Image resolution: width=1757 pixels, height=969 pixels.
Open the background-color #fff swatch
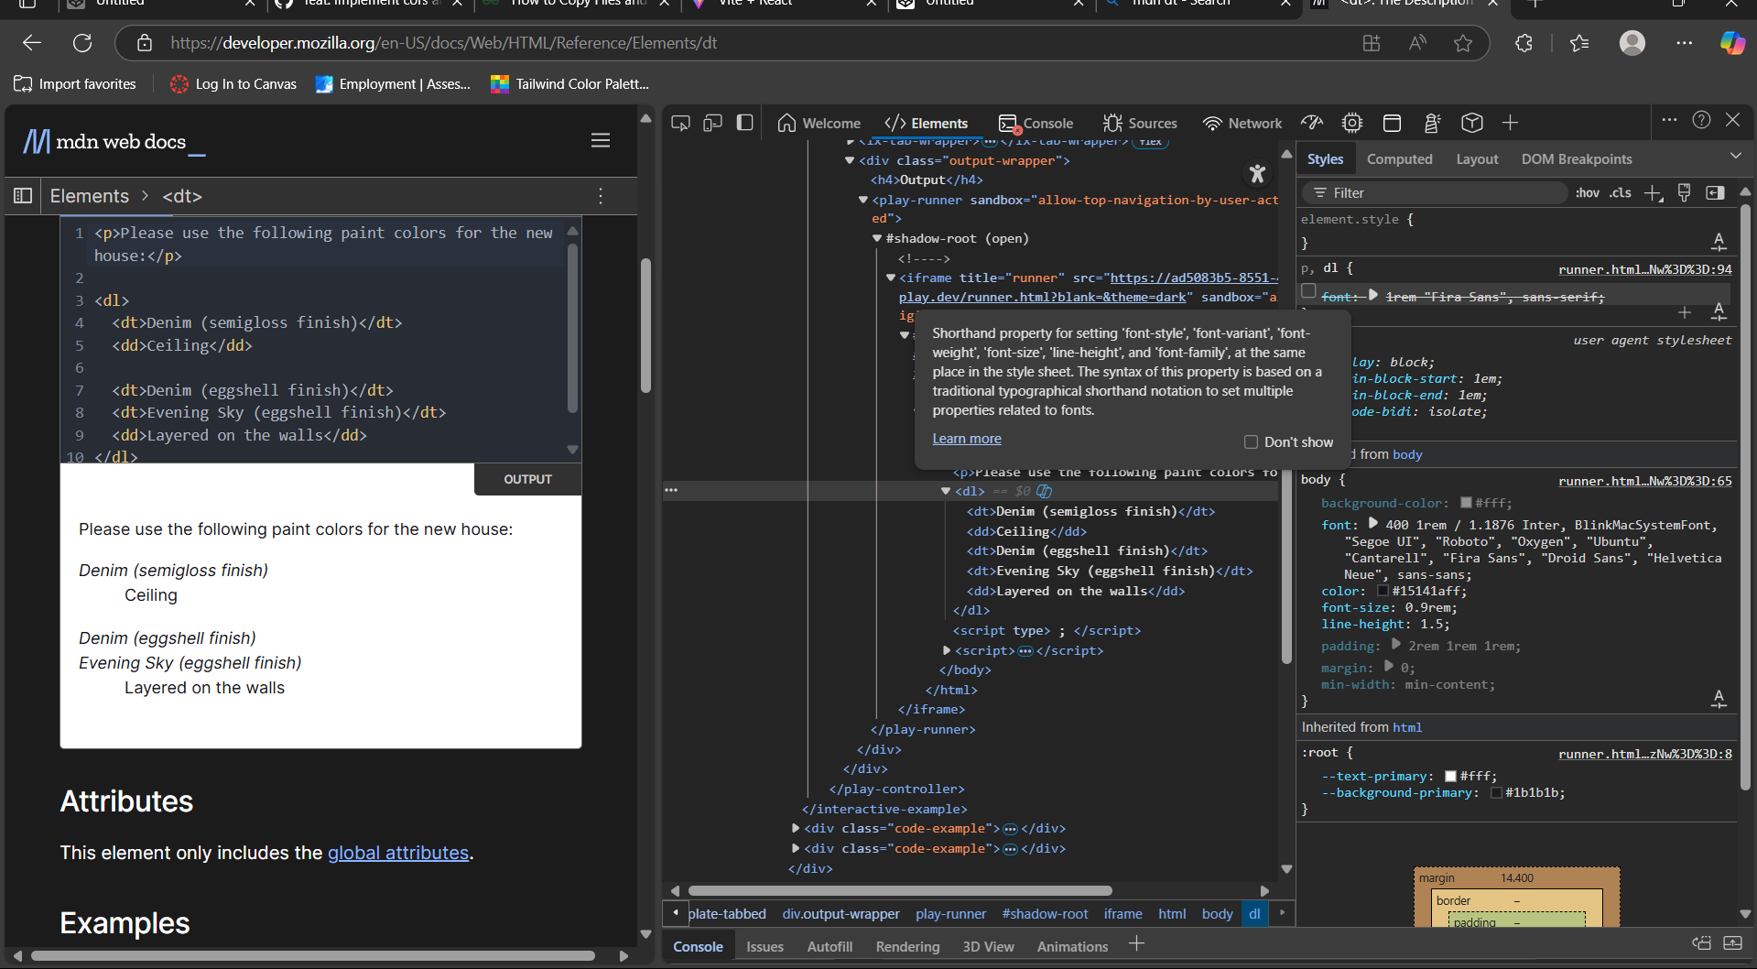pos(1466,503)
